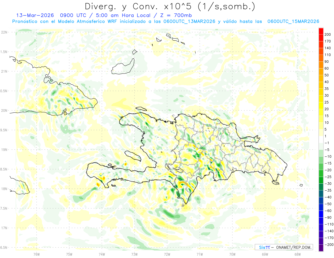The image size is (334, 258).
Task: Click the '-140' color scale label
Action: point(329,231)
